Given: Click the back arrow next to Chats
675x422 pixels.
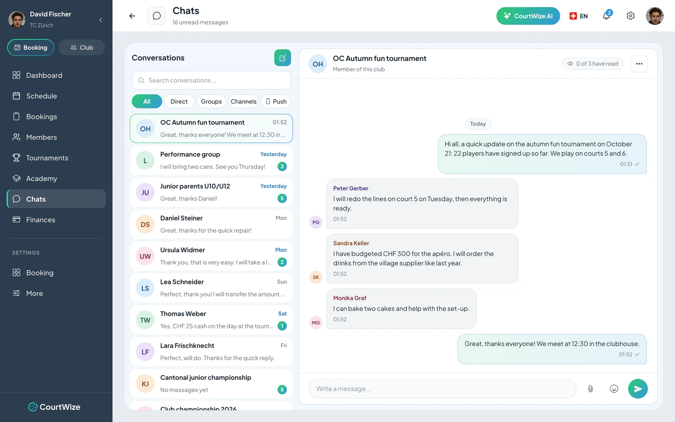Looking at the screenshot, I should [x=132, y=16].
